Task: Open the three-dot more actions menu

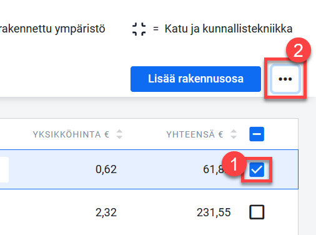Action: click(x=285, y=79)
